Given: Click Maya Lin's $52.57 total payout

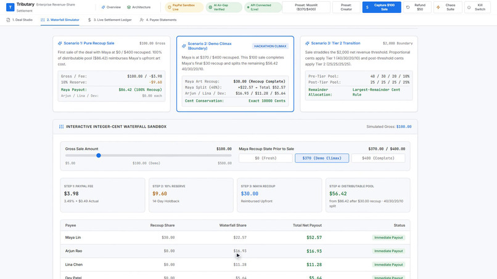Looking at the screenshot, I should coord(314,238).
